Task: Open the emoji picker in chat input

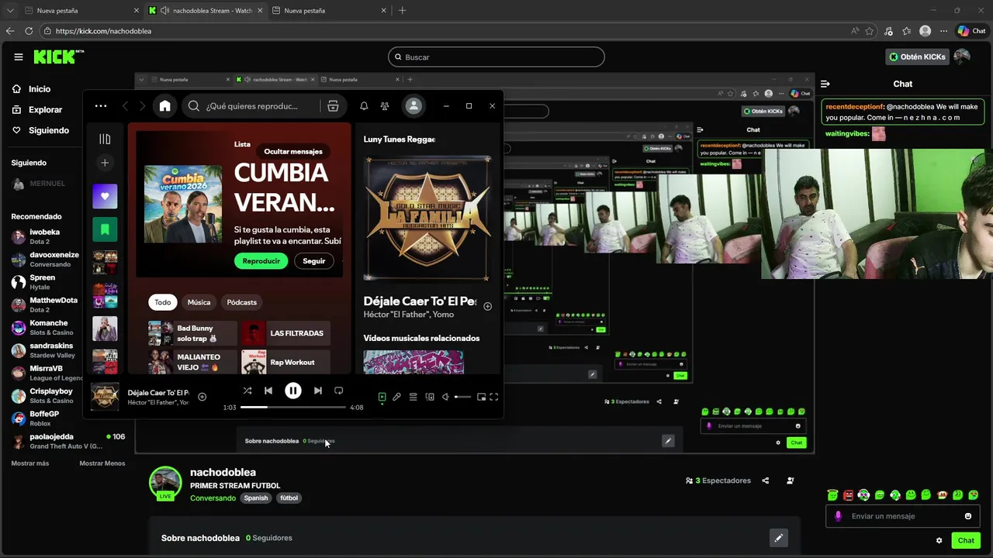Action: click(x=968, y=516)
